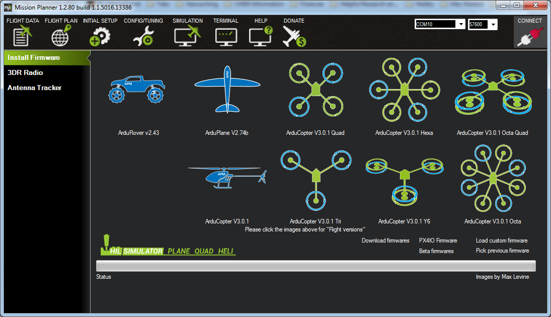Click the COM10 port text field

point(435,24)
